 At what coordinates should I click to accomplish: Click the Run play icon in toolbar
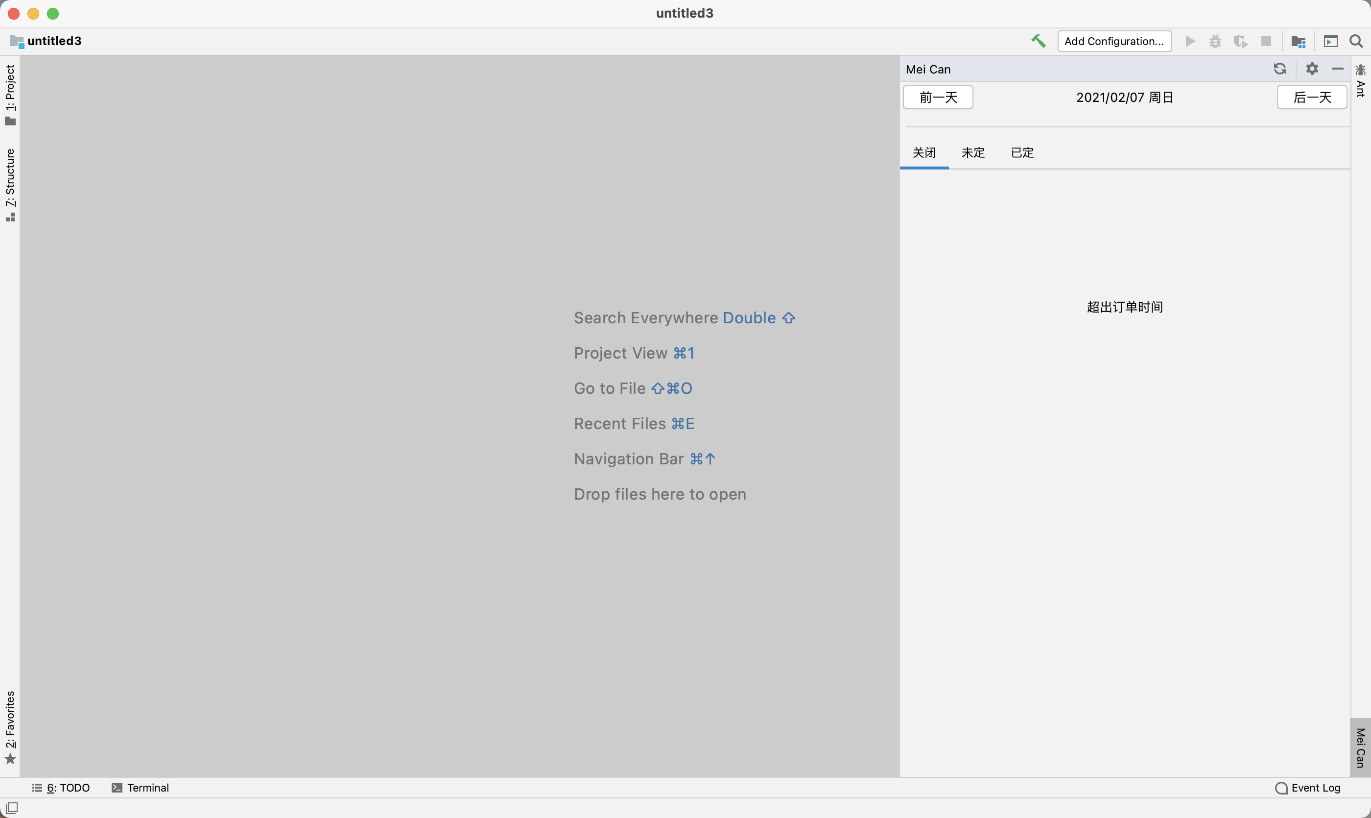pos(1190,41)
